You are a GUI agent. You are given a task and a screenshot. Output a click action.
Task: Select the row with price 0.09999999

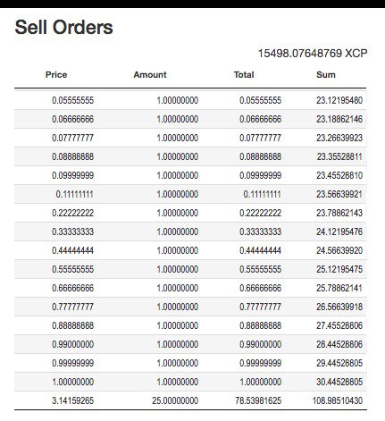pos(190,175)
